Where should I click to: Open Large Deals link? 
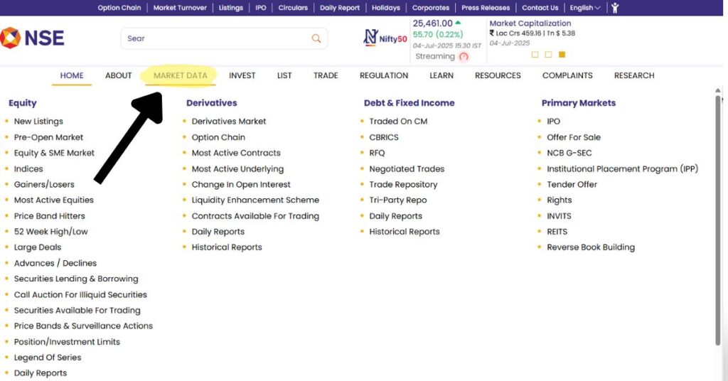[38, 247]
